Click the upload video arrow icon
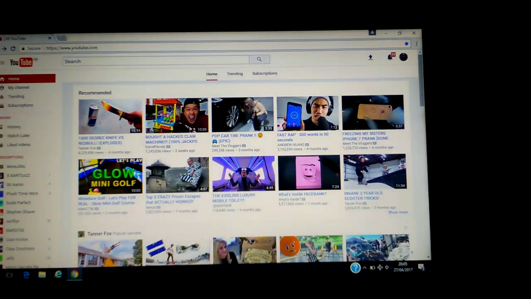This screenshot has height=299, width=531. coord(370,57)
